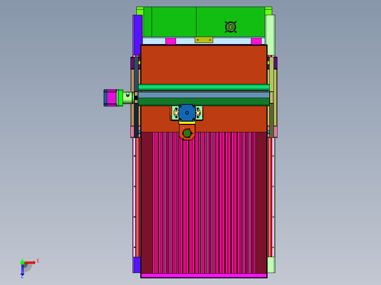Screen dimensions: 381x285
Task: Select the purple block on the left gantry side plate
Action: pyautogui.click(x=133, y=63)
